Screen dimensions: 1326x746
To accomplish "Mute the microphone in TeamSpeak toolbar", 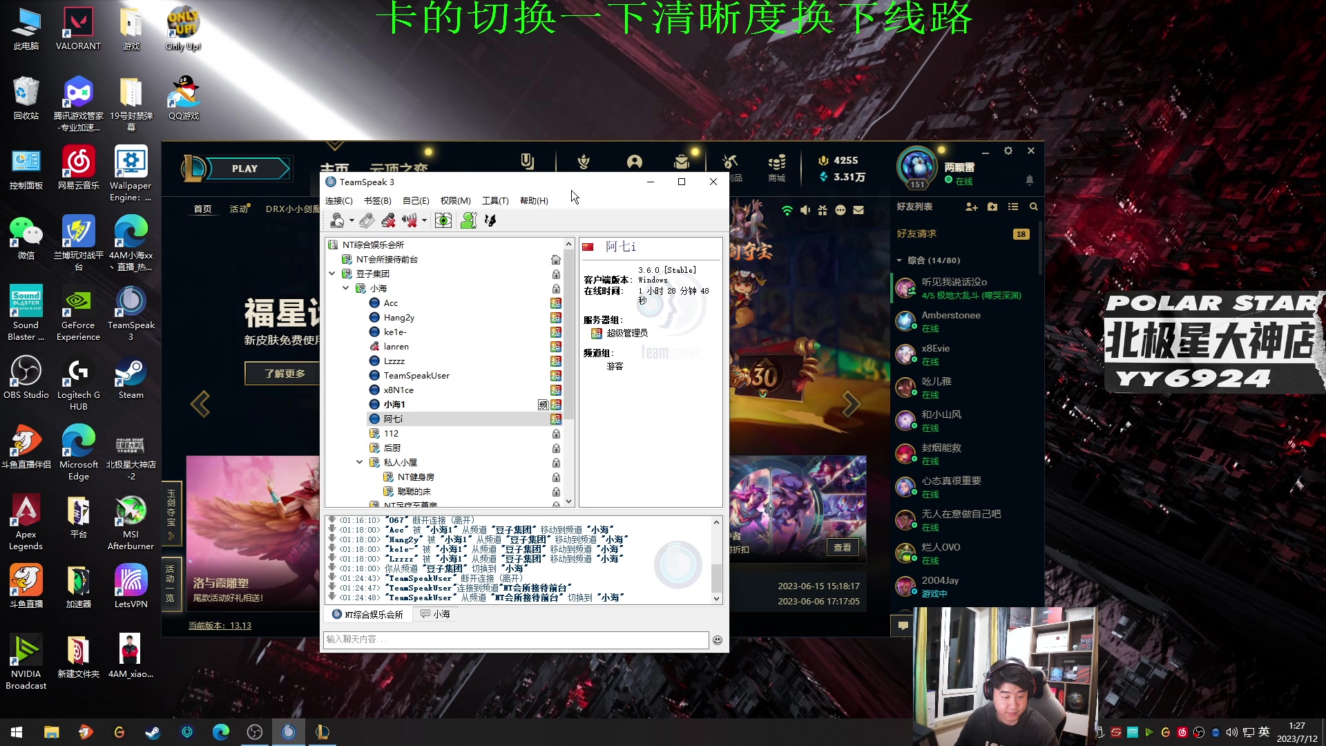I will (x=388, y=220).
